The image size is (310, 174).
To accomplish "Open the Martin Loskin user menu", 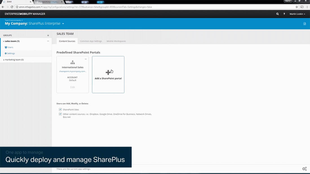I will [x=297, y=14].
